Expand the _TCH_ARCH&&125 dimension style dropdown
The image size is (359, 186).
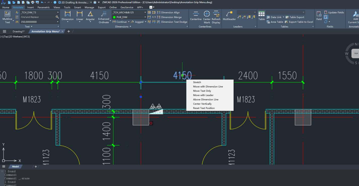pyautogui.click(x=145, y=12)
